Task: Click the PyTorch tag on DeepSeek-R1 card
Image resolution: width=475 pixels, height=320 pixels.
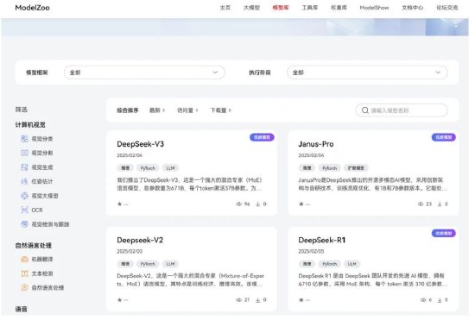Action: click(329, 264)
